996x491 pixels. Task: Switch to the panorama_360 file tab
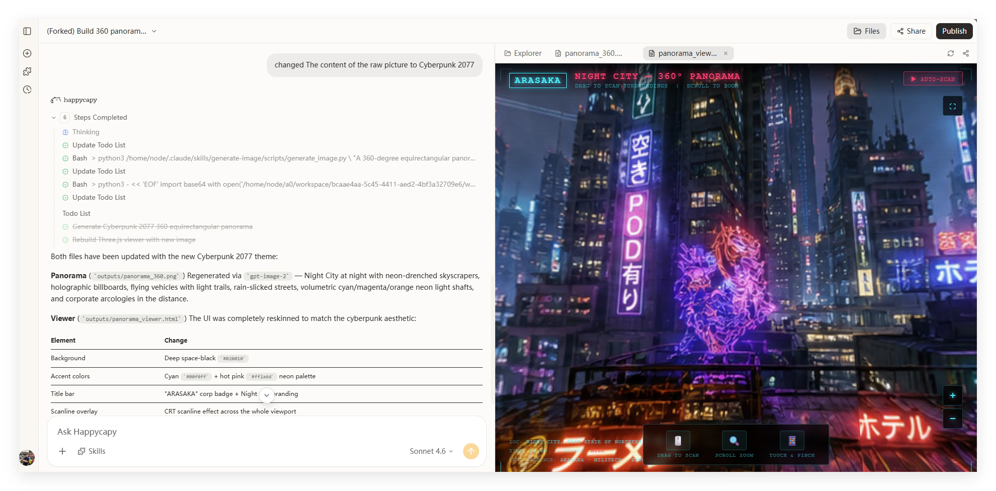pyautogui.click(x=588, y=53)
